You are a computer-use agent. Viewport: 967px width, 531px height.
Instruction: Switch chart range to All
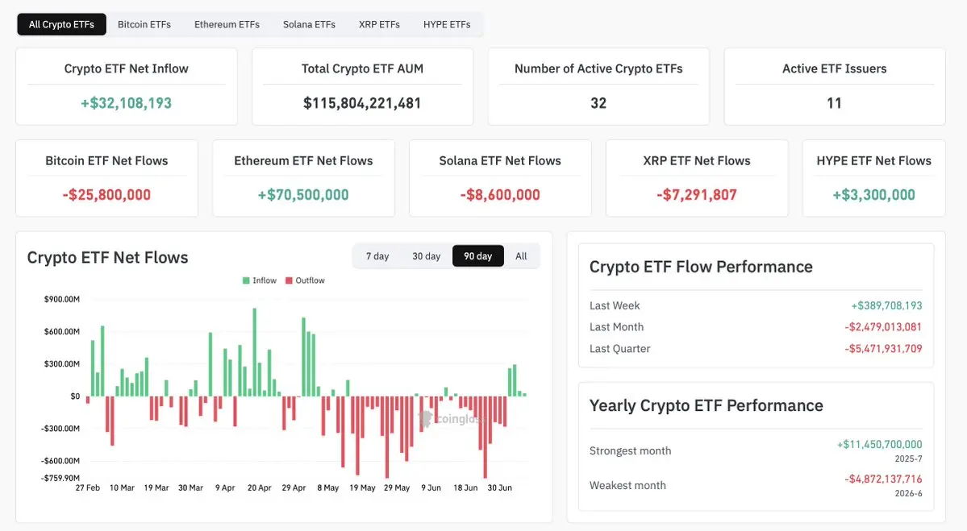coord(521,256)
